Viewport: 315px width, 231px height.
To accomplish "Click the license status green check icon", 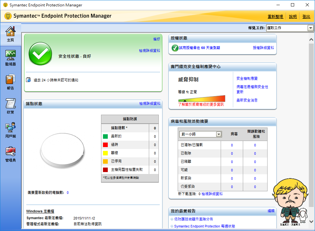I will pos(175,48).
